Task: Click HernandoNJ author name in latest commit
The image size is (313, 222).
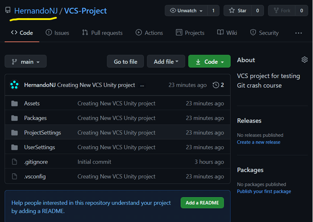Action: 40,85
